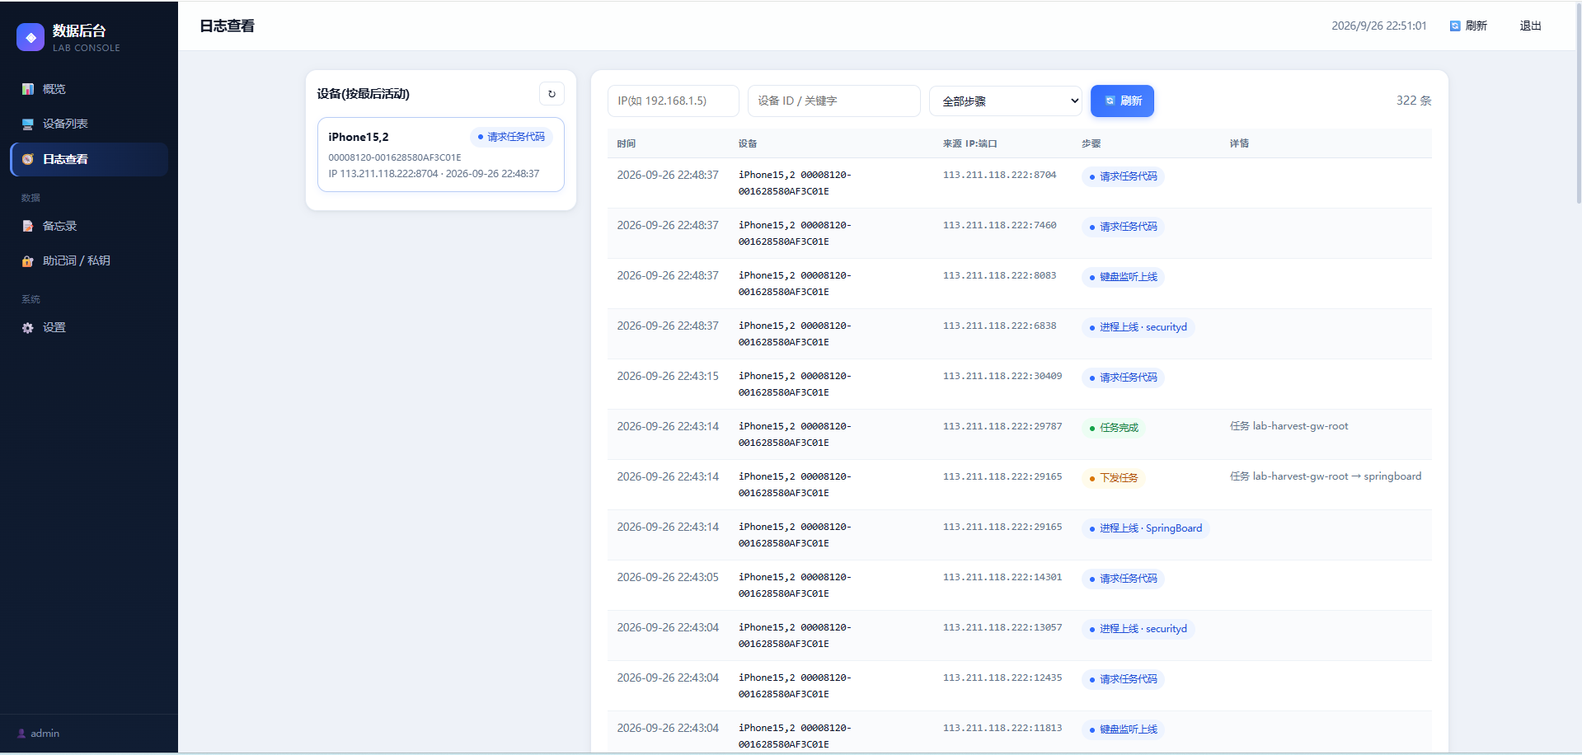Open the 概览 sidebar icon

click(28, 89)
